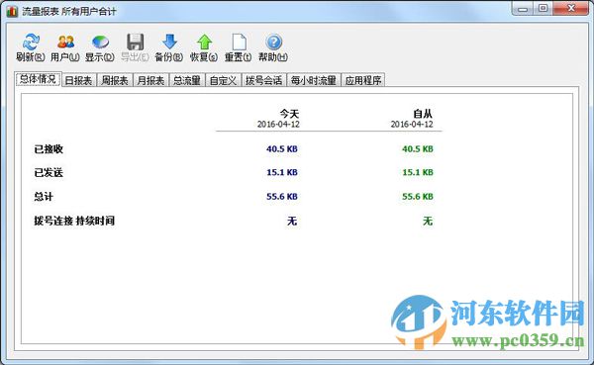Viewport: 594px width, 365px height.
Task: Click the 已发送 row label
Action: (49, 173)
